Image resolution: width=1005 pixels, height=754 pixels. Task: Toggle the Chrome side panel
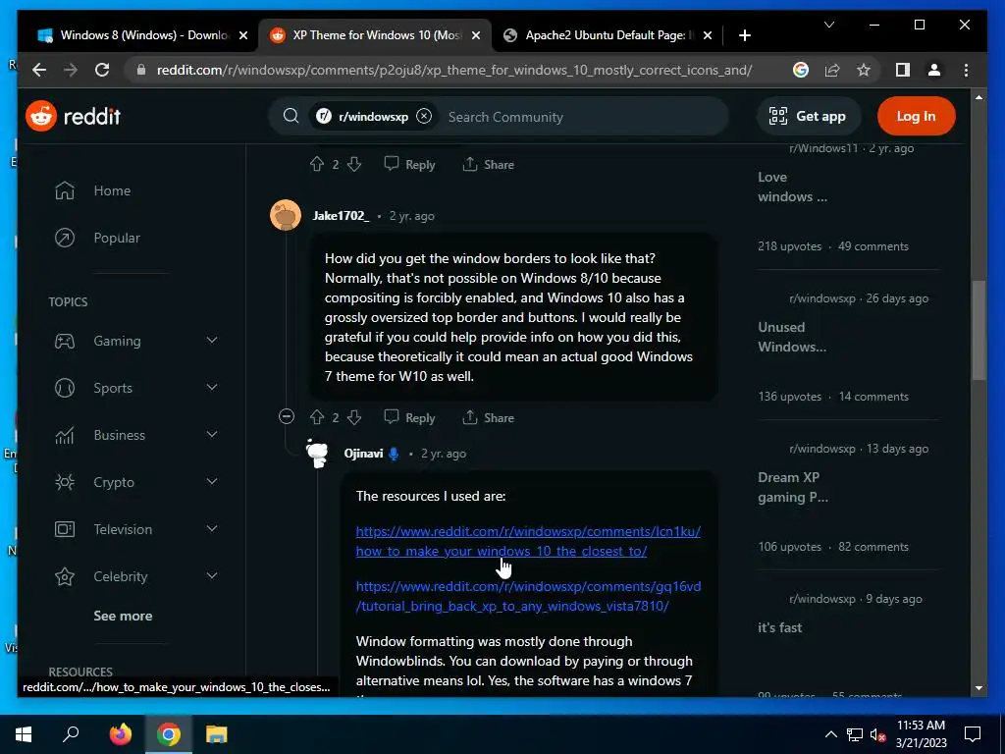[x=903, y=70]
